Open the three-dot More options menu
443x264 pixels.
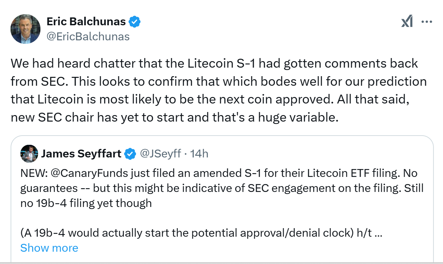427,22
